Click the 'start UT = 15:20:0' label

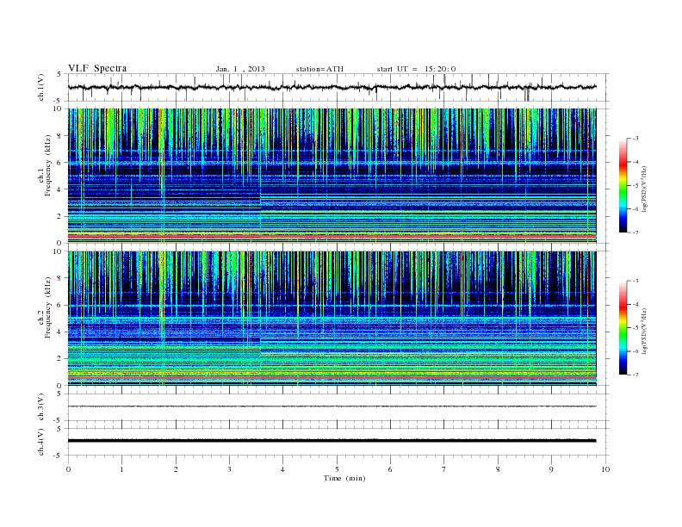click(416, 69)
